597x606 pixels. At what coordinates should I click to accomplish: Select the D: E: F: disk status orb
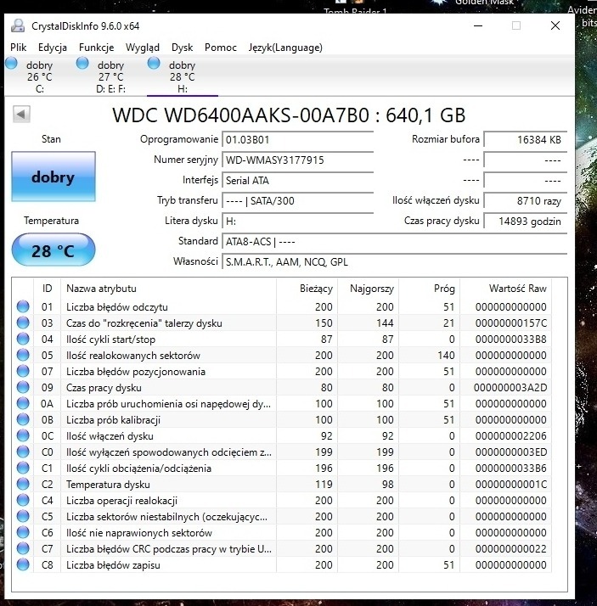click(x=82, y=64)
